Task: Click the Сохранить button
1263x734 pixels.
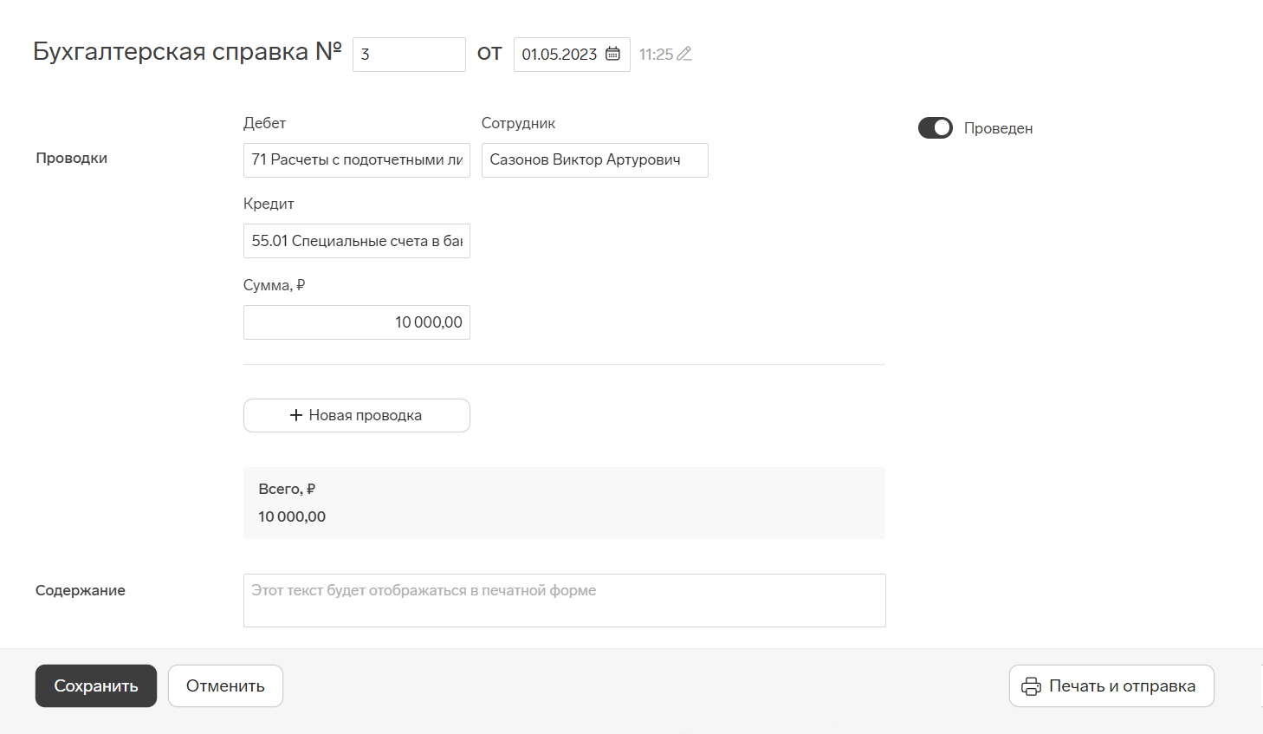Action: pyautogui.click(x=96, y=685)
